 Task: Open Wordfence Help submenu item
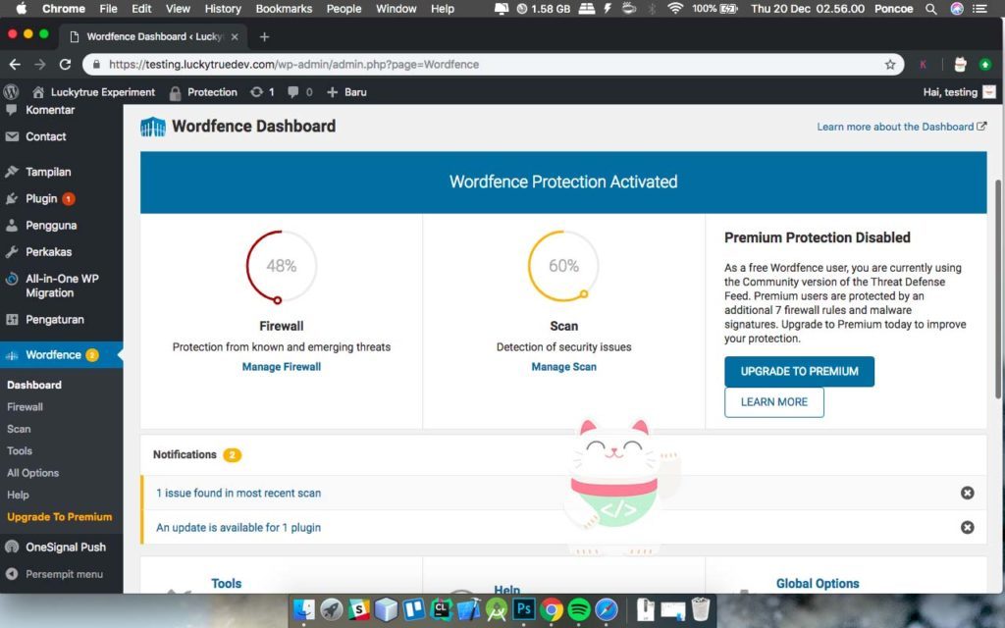point(18,495)
